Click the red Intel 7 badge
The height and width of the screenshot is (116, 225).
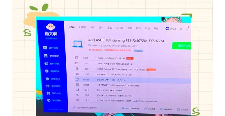click(130, 58)
